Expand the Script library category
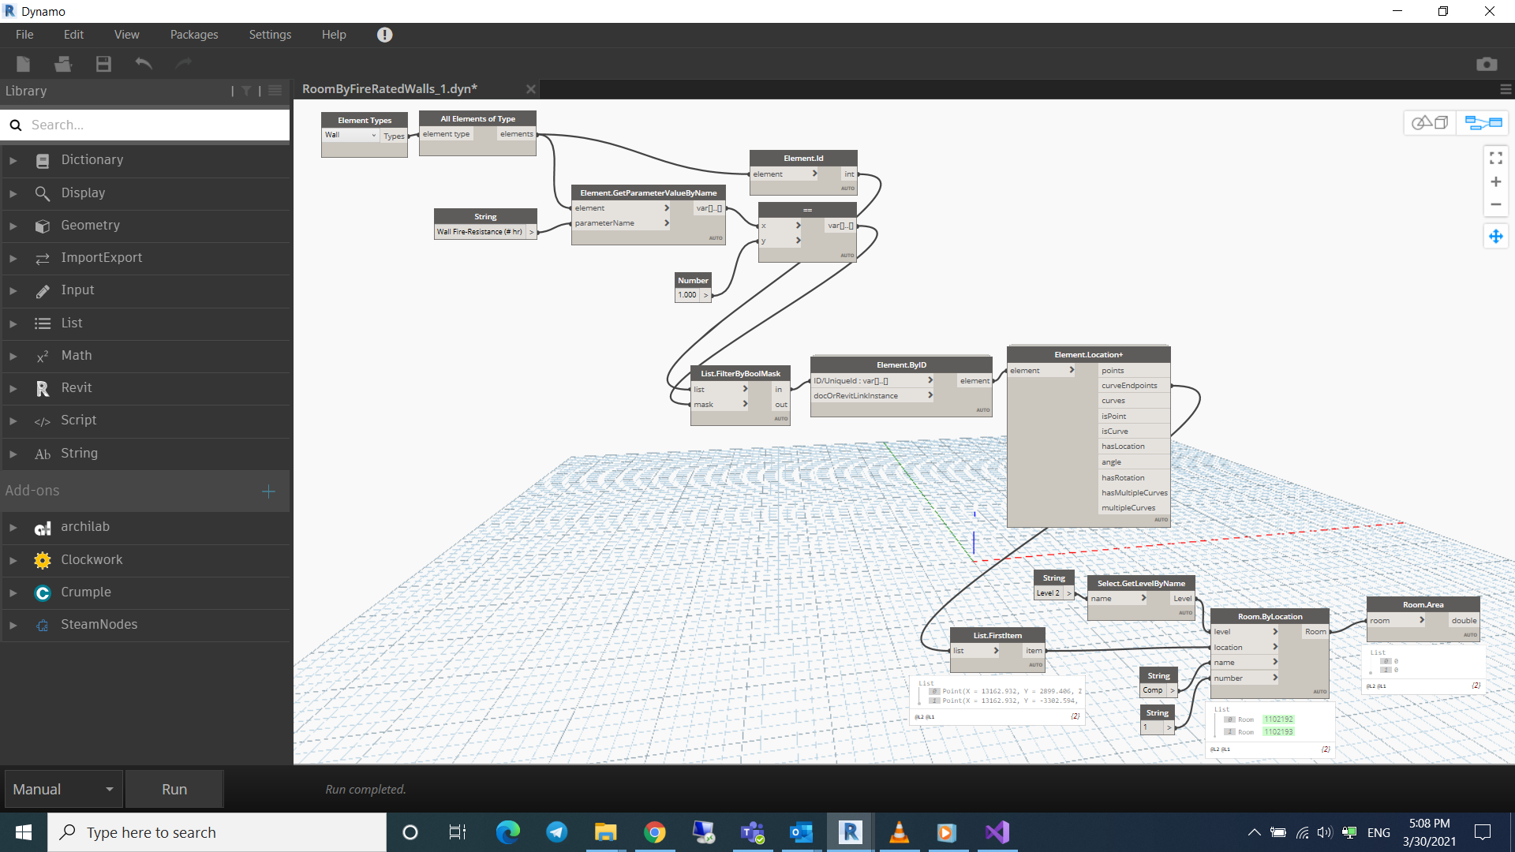The height and width of the screenshot is (852, 1515). (x=13, y=420)
